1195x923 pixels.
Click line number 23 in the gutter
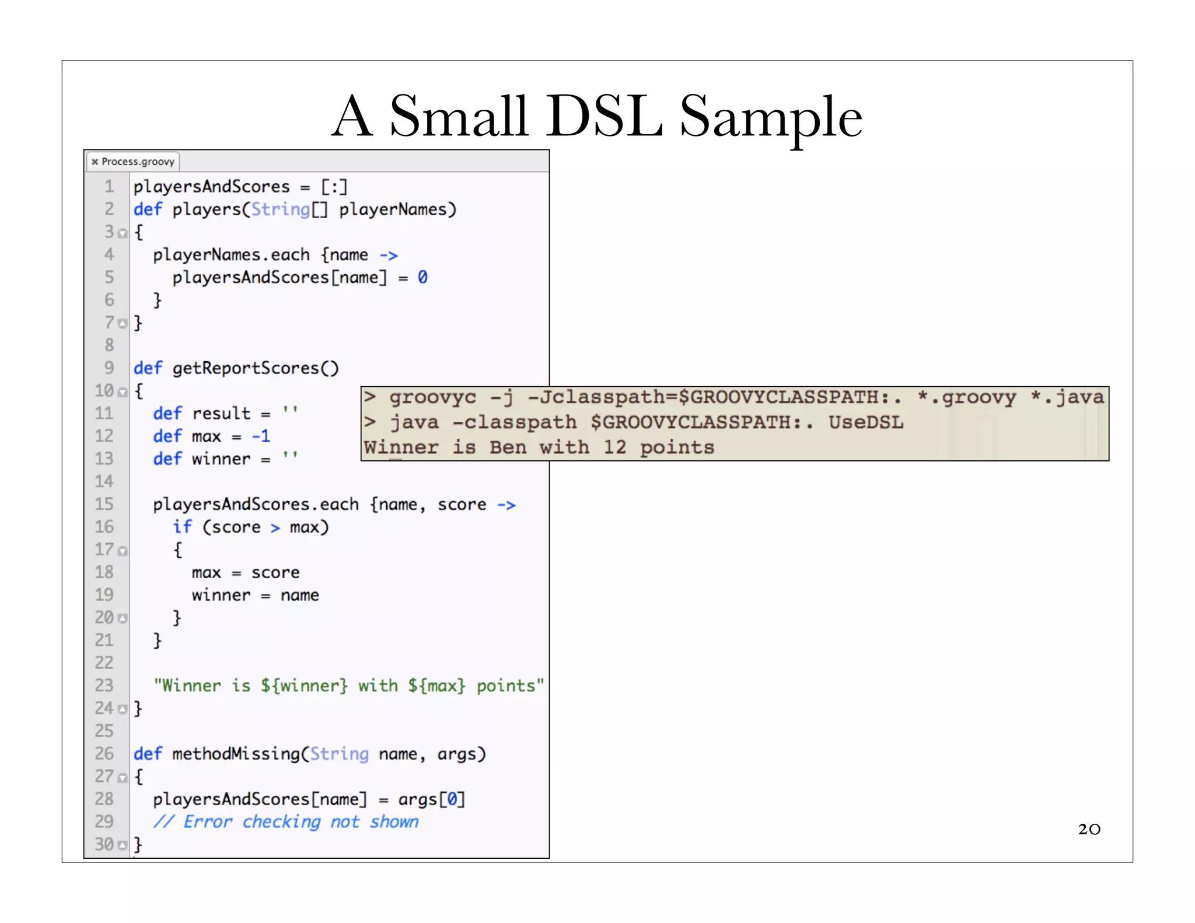[104, 686]
